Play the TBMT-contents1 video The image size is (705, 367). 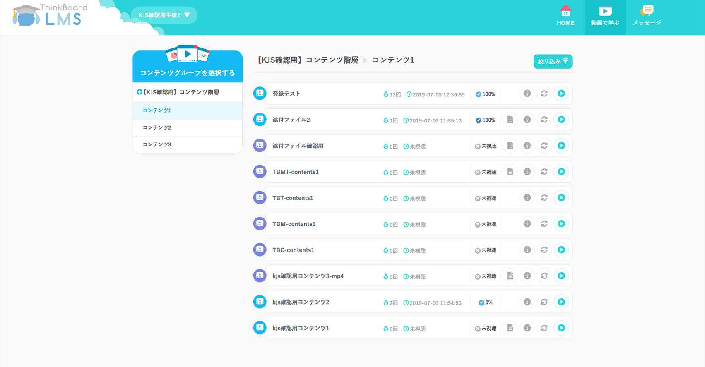[x=561, y=172]
